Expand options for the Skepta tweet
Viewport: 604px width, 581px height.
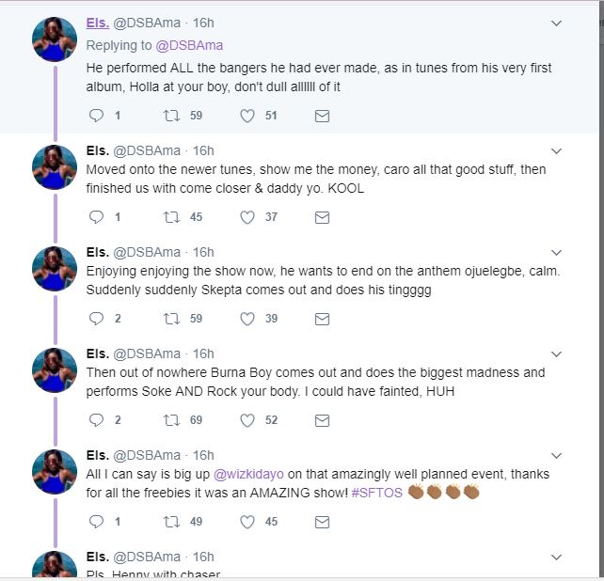click(556, 252)
